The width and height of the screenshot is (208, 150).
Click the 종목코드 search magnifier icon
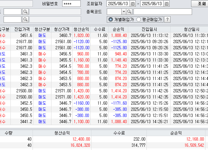tap(129, 12)
